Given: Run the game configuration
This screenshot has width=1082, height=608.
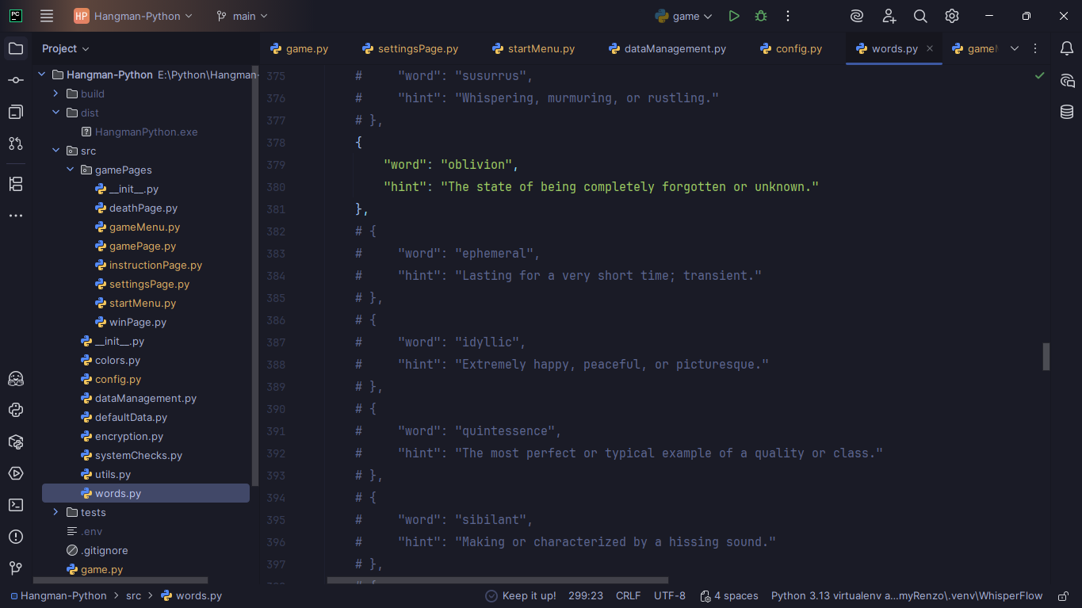Looking at the screenshot, I should [x=734, y=16].
